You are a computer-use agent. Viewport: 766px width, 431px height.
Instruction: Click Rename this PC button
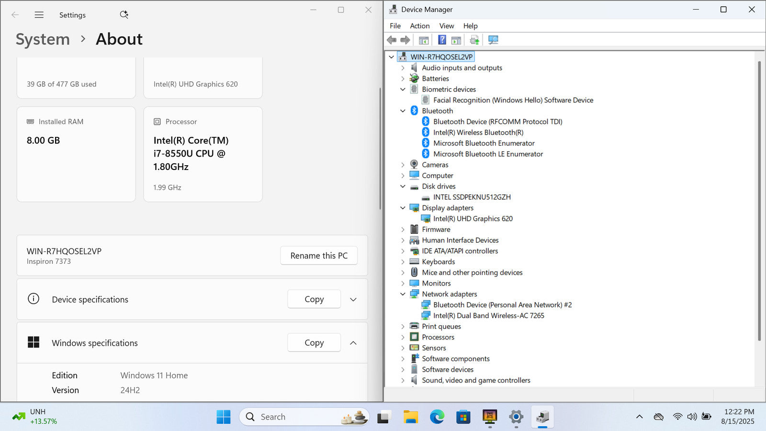(319, 256)
